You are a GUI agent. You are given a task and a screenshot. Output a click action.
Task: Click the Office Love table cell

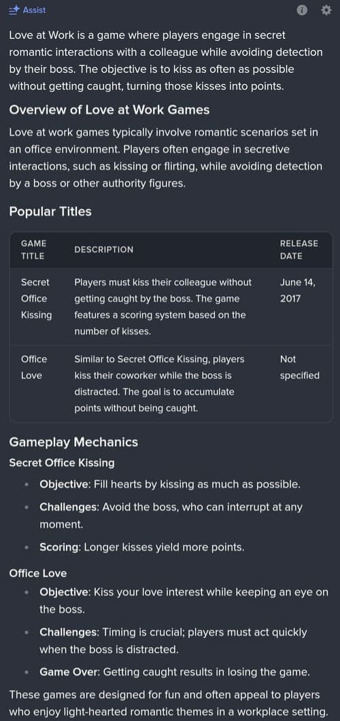coord(34,367)
